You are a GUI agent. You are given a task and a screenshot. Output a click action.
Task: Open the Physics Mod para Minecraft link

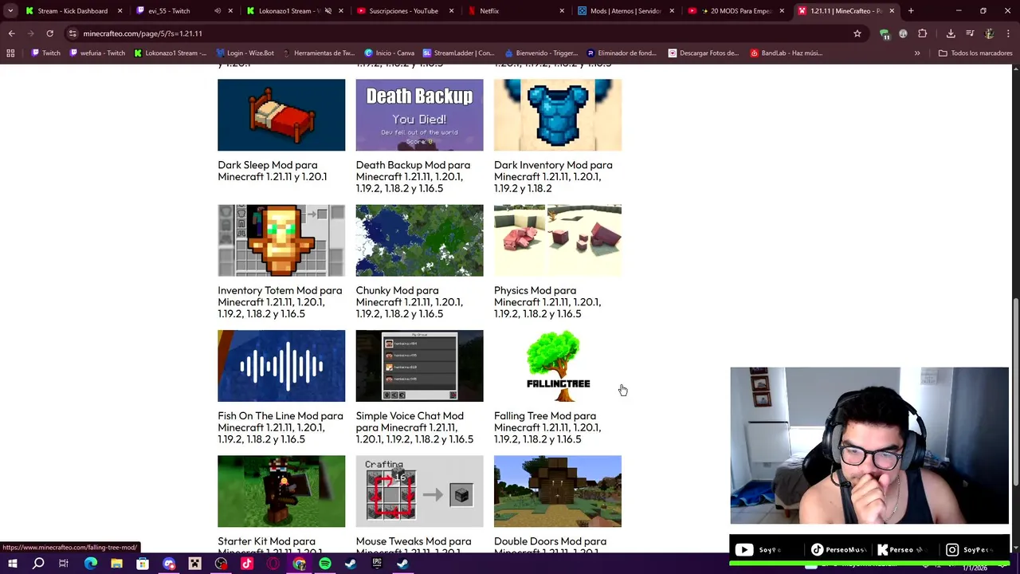(547, 302)
